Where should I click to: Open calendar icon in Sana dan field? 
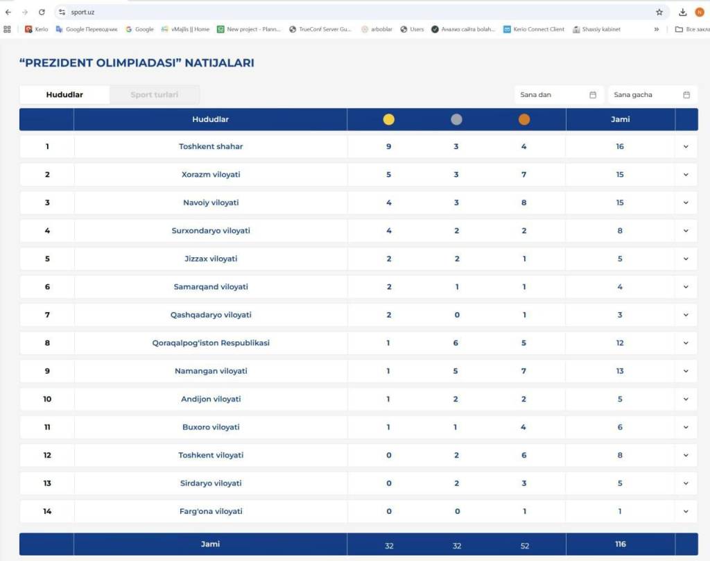(593, 95)
